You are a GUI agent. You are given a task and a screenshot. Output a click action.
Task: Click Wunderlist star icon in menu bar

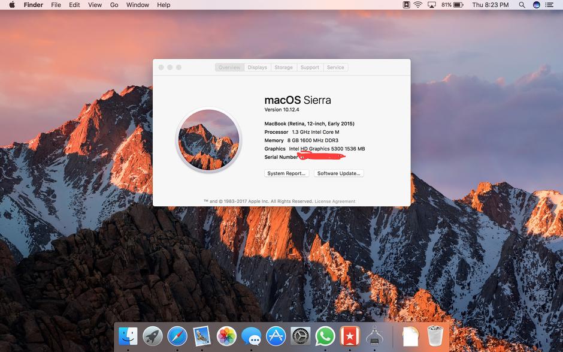click(406, 5)
